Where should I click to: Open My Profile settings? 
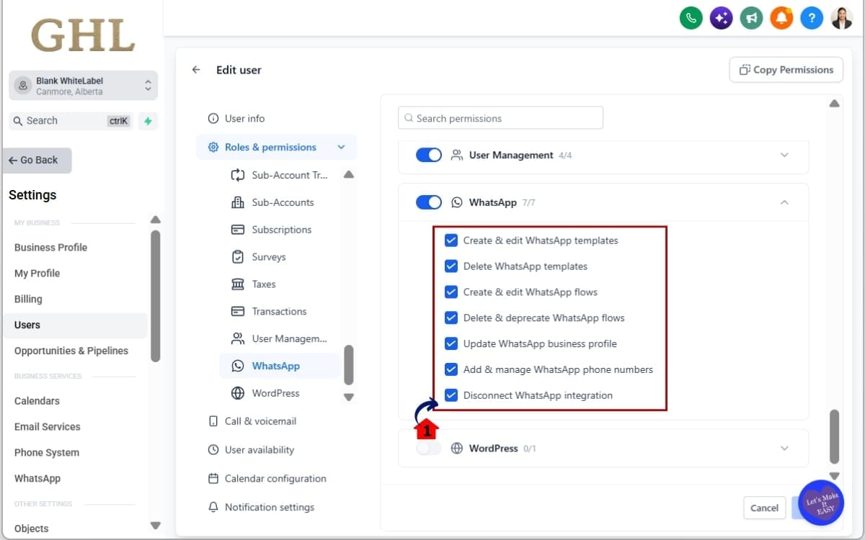coord(37,273)
